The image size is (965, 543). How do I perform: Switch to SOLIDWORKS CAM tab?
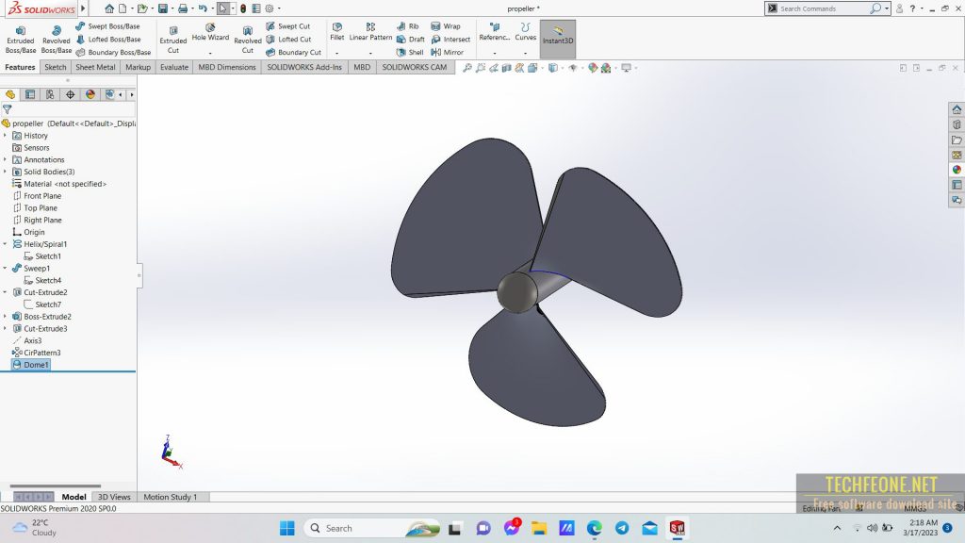[x=415, y=67]
